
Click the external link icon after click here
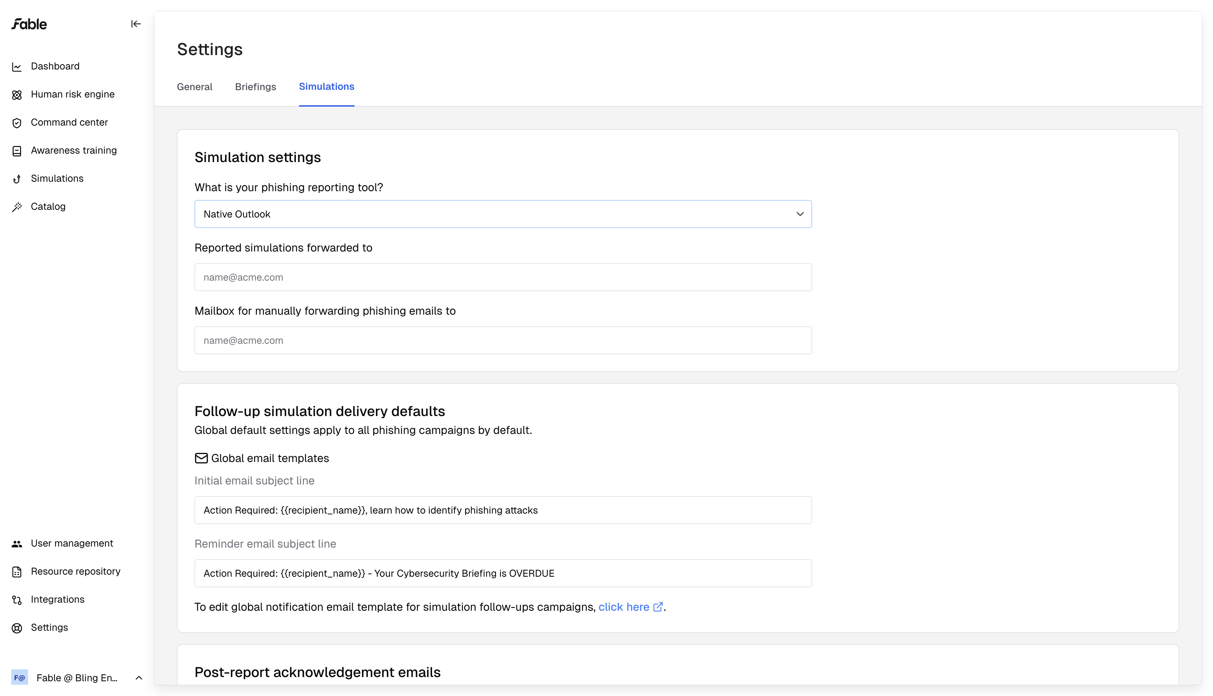pos(658,607)
